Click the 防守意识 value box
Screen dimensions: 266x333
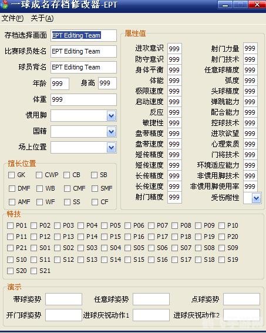(x=174, y=59)
